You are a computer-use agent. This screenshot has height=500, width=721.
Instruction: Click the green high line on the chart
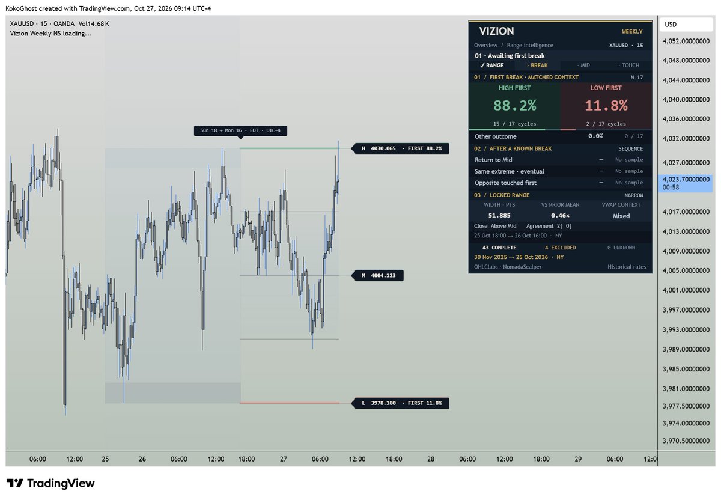(289, 148)
